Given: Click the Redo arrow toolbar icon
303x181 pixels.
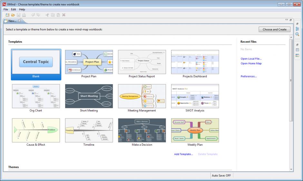Looking at the screenshot, I should point(38,15).
